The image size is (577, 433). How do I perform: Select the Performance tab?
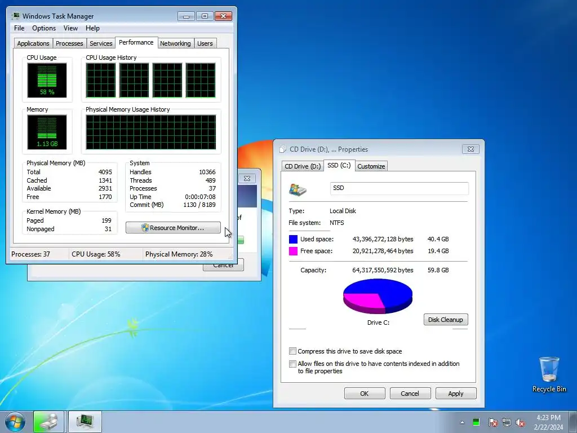pyautogui.click(x=136, y=42)
